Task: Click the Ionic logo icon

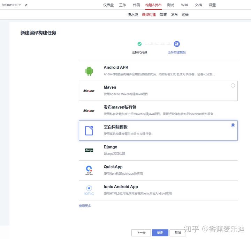Action: 89,190
